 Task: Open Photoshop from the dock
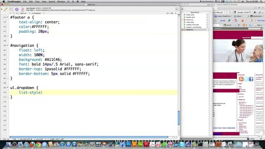[128, 144]
